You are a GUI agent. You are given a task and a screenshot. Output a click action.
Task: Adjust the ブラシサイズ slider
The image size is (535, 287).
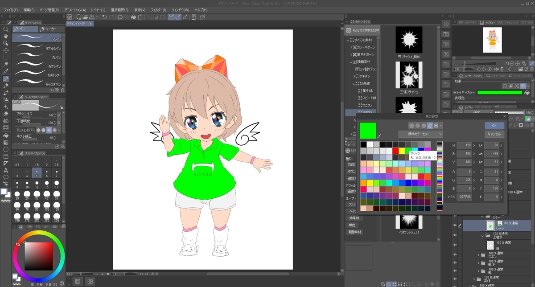[31, 117]
